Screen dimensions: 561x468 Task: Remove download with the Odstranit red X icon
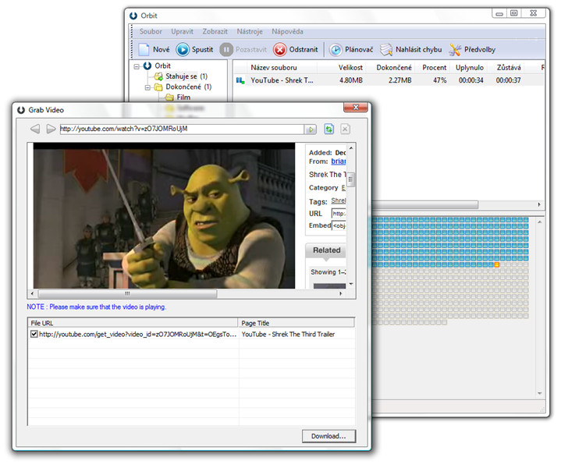(280, 49)
